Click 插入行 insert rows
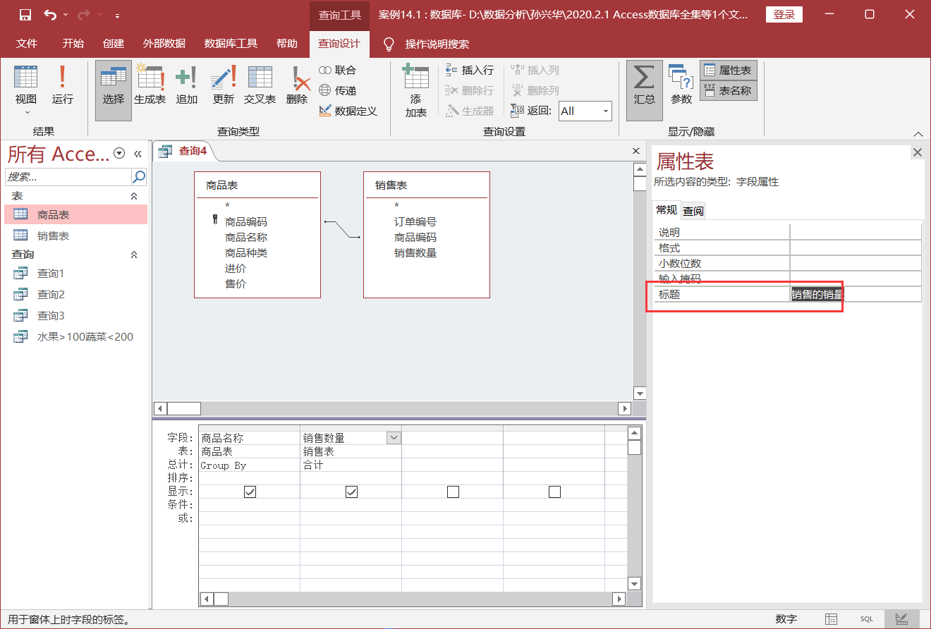This screenshot has width=931, height=629. click(470, 70)
